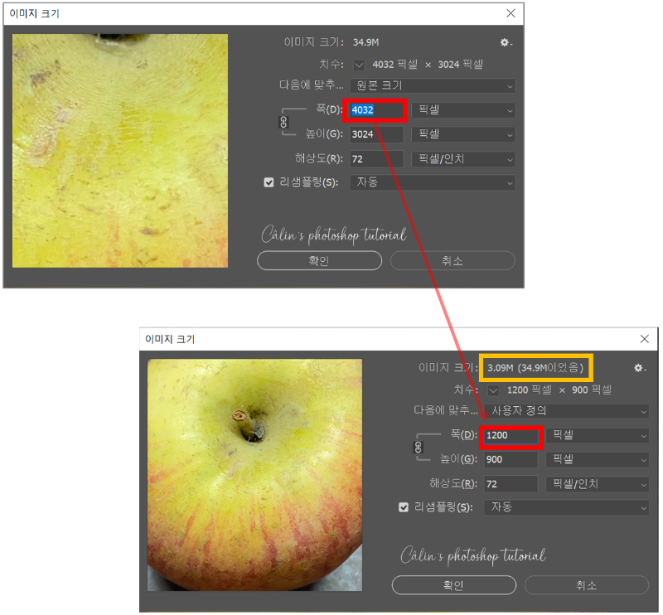Open height unit dropdown next to 3024

463,134
